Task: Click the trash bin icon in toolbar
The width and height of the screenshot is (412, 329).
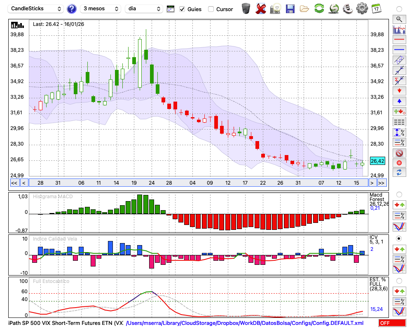Action: [246, 8]
